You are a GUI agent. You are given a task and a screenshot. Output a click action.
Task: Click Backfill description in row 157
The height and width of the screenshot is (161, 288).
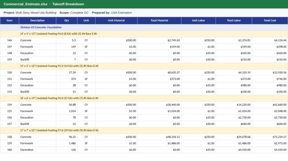point(37,124)
